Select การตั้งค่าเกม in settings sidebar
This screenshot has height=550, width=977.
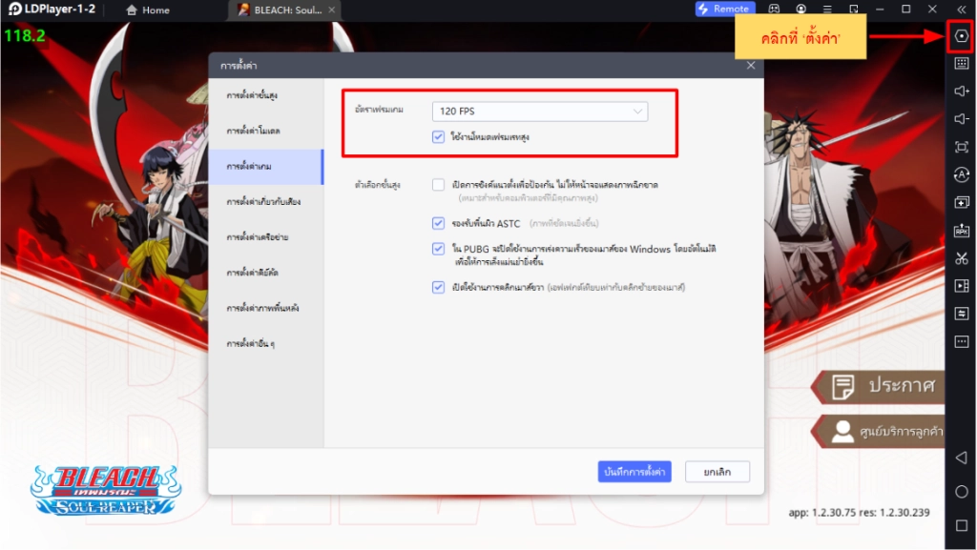[266, 167]
